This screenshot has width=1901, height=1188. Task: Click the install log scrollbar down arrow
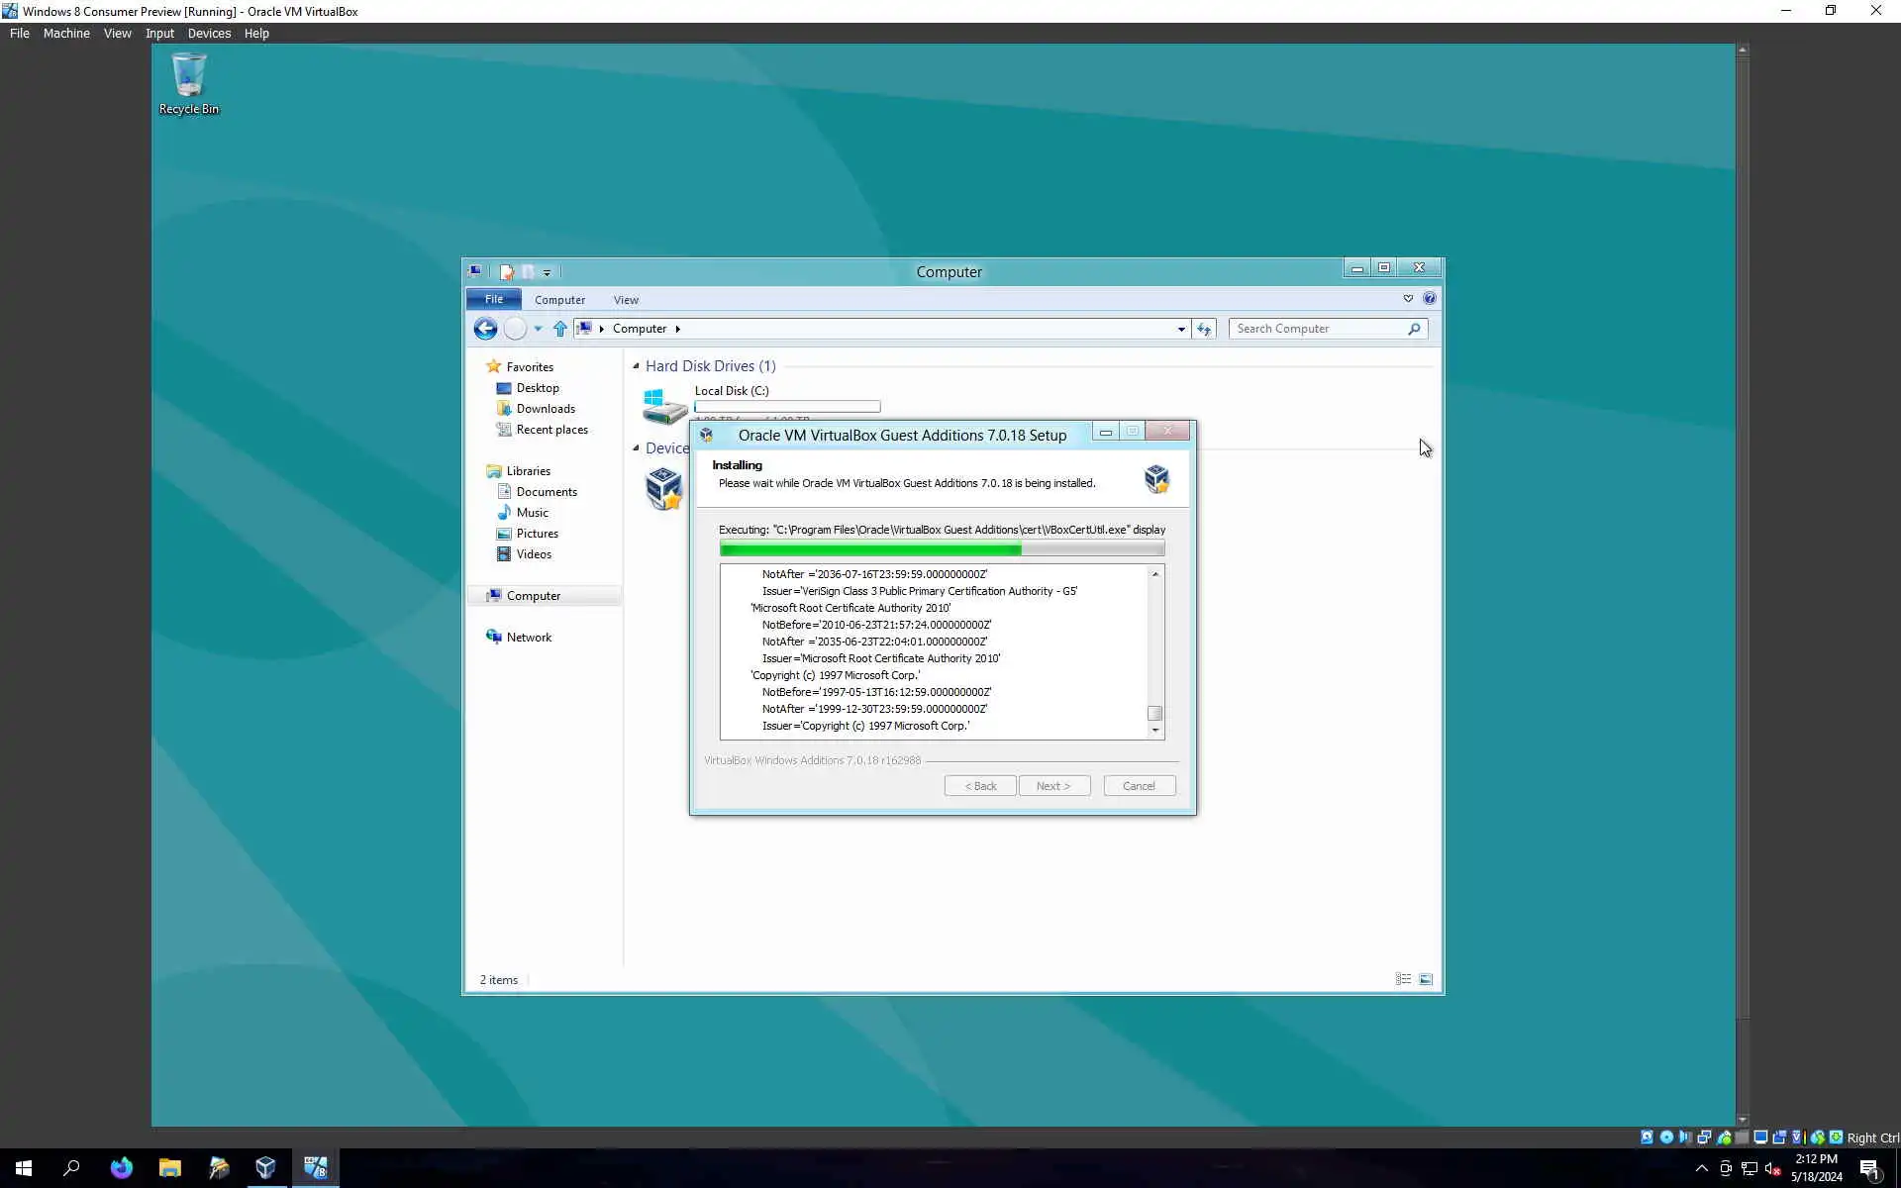point(1154,731)
